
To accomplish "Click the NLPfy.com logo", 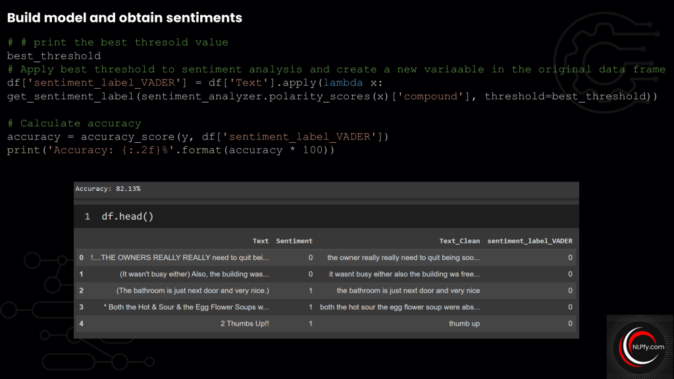I will point(640,347).
